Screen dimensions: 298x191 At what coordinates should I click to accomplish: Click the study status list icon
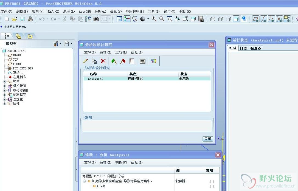132,61
